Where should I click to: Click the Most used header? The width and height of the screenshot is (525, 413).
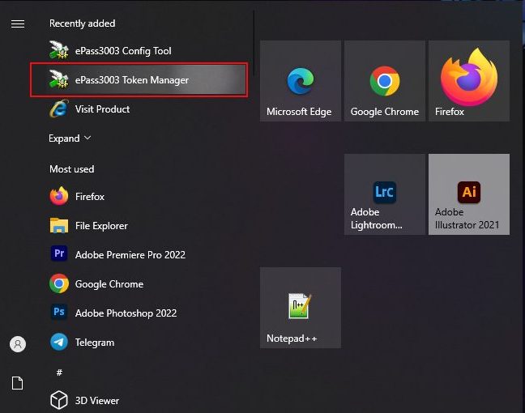point(71,169)
